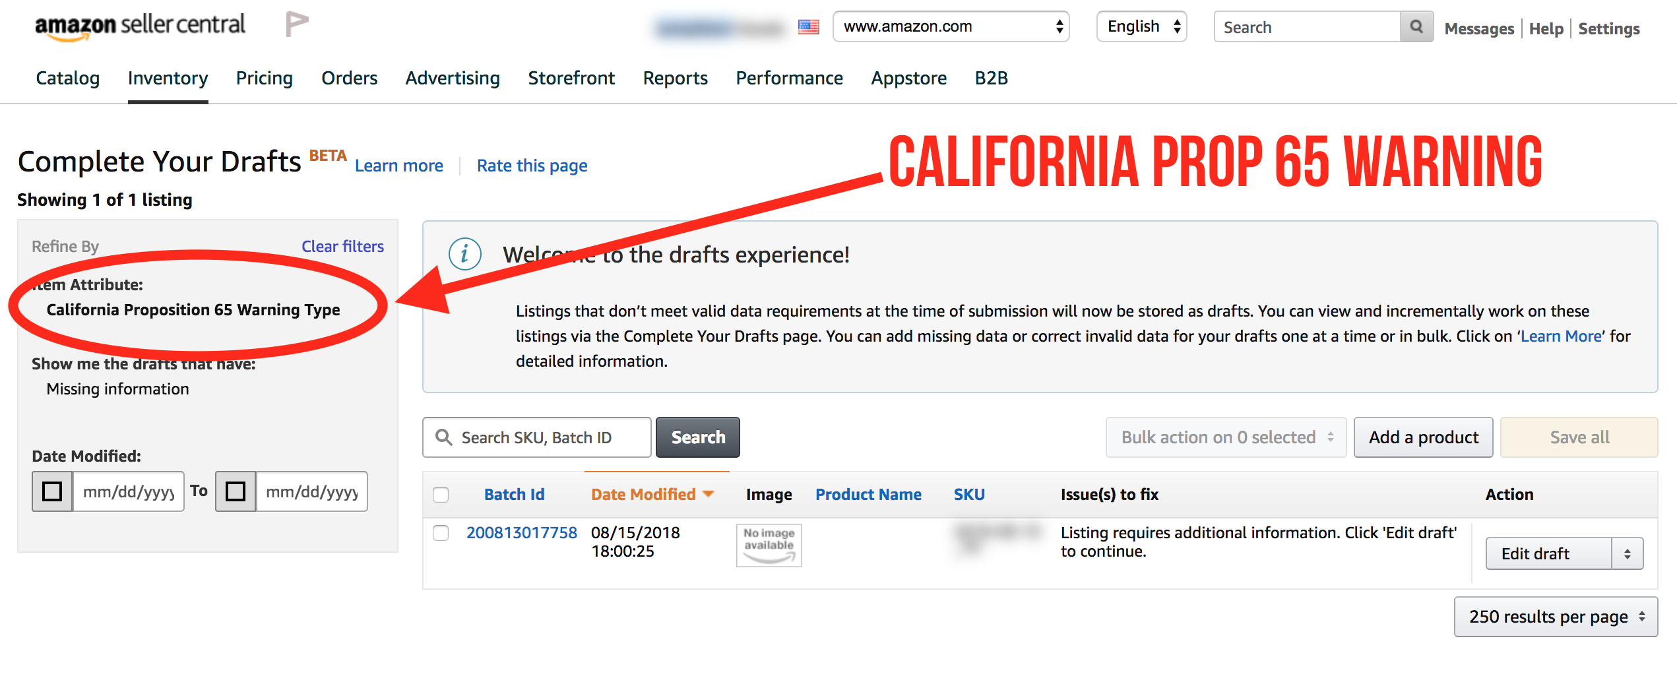
Task: Select California Proposition 65 Warning Type filter
Action: coord(193,309)
